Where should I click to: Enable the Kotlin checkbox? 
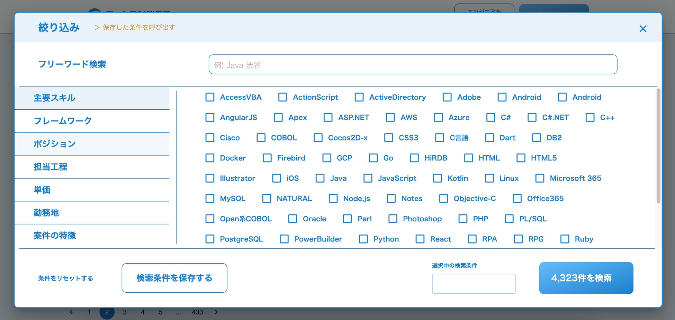point(438,178)
